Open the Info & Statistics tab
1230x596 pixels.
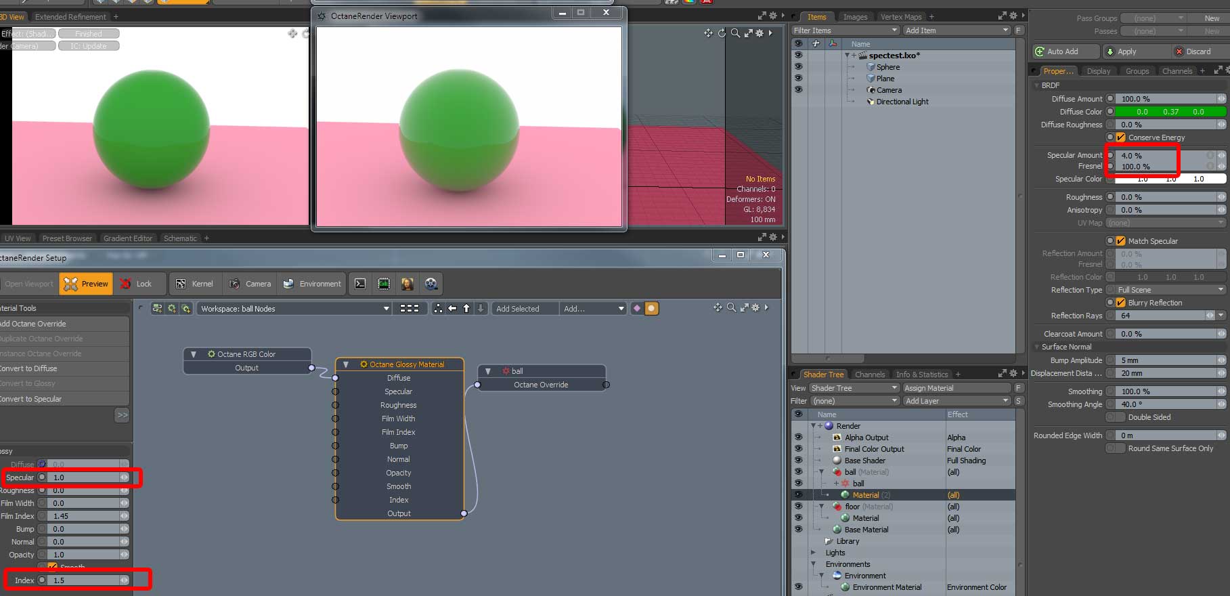pos(922,375)
